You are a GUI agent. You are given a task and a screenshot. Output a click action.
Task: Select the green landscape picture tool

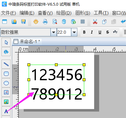[x=6, y=102]
